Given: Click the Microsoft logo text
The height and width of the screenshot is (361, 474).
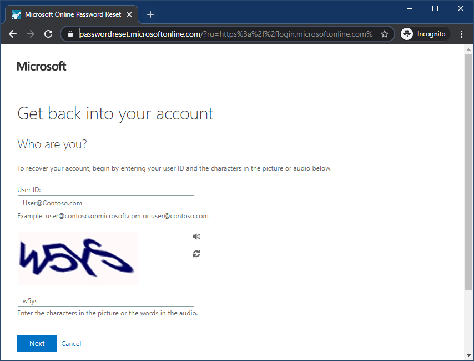Looking at the screenshot, I should [x=42, y=66].
